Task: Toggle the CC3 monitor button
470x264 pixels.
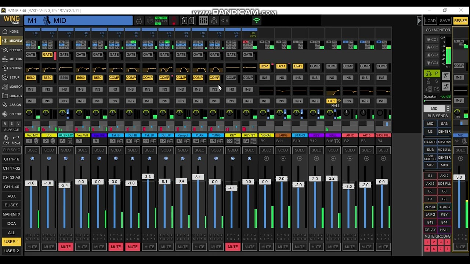Action: [x=432, y=55]
